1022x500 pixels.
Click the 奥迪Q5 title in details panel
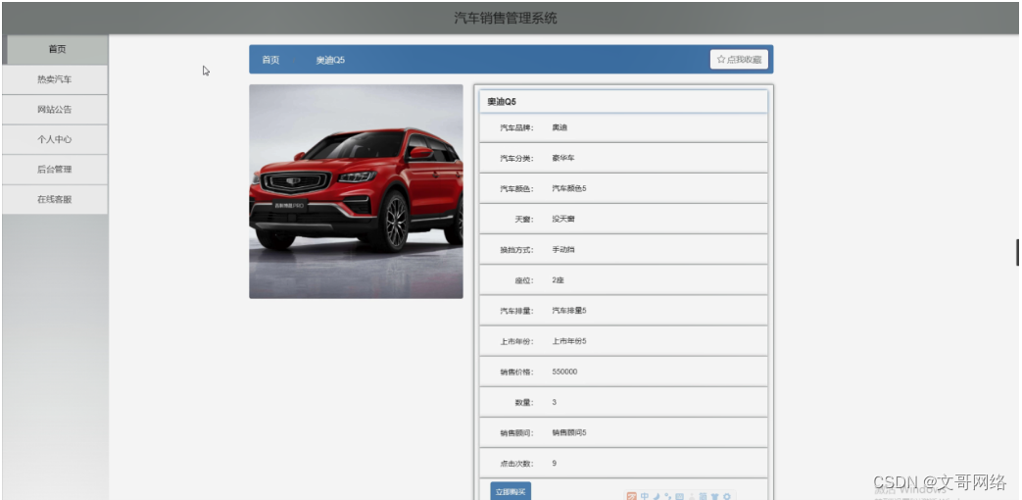tap(502, 102)
